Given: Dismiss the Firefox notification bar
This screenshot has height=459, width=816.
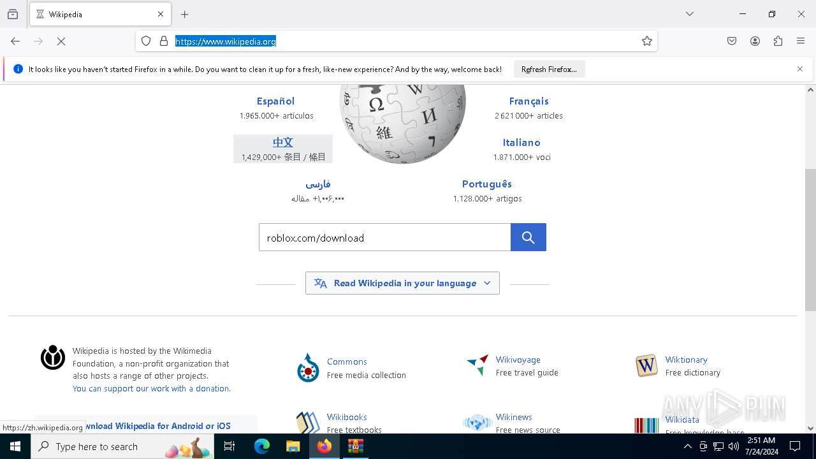Looking at the screenshot, I should 800,69.
